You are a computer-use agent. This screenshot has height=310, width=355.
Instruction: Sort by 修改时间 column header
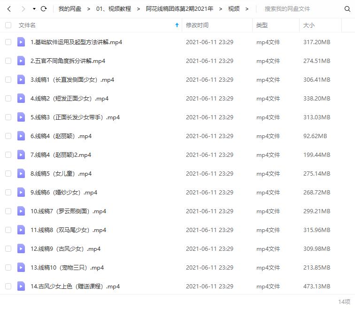[x=197, y=25]
